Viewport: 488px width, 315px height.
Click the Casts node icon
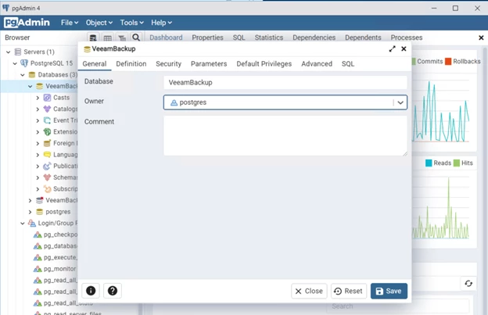(x=47, y=98)
